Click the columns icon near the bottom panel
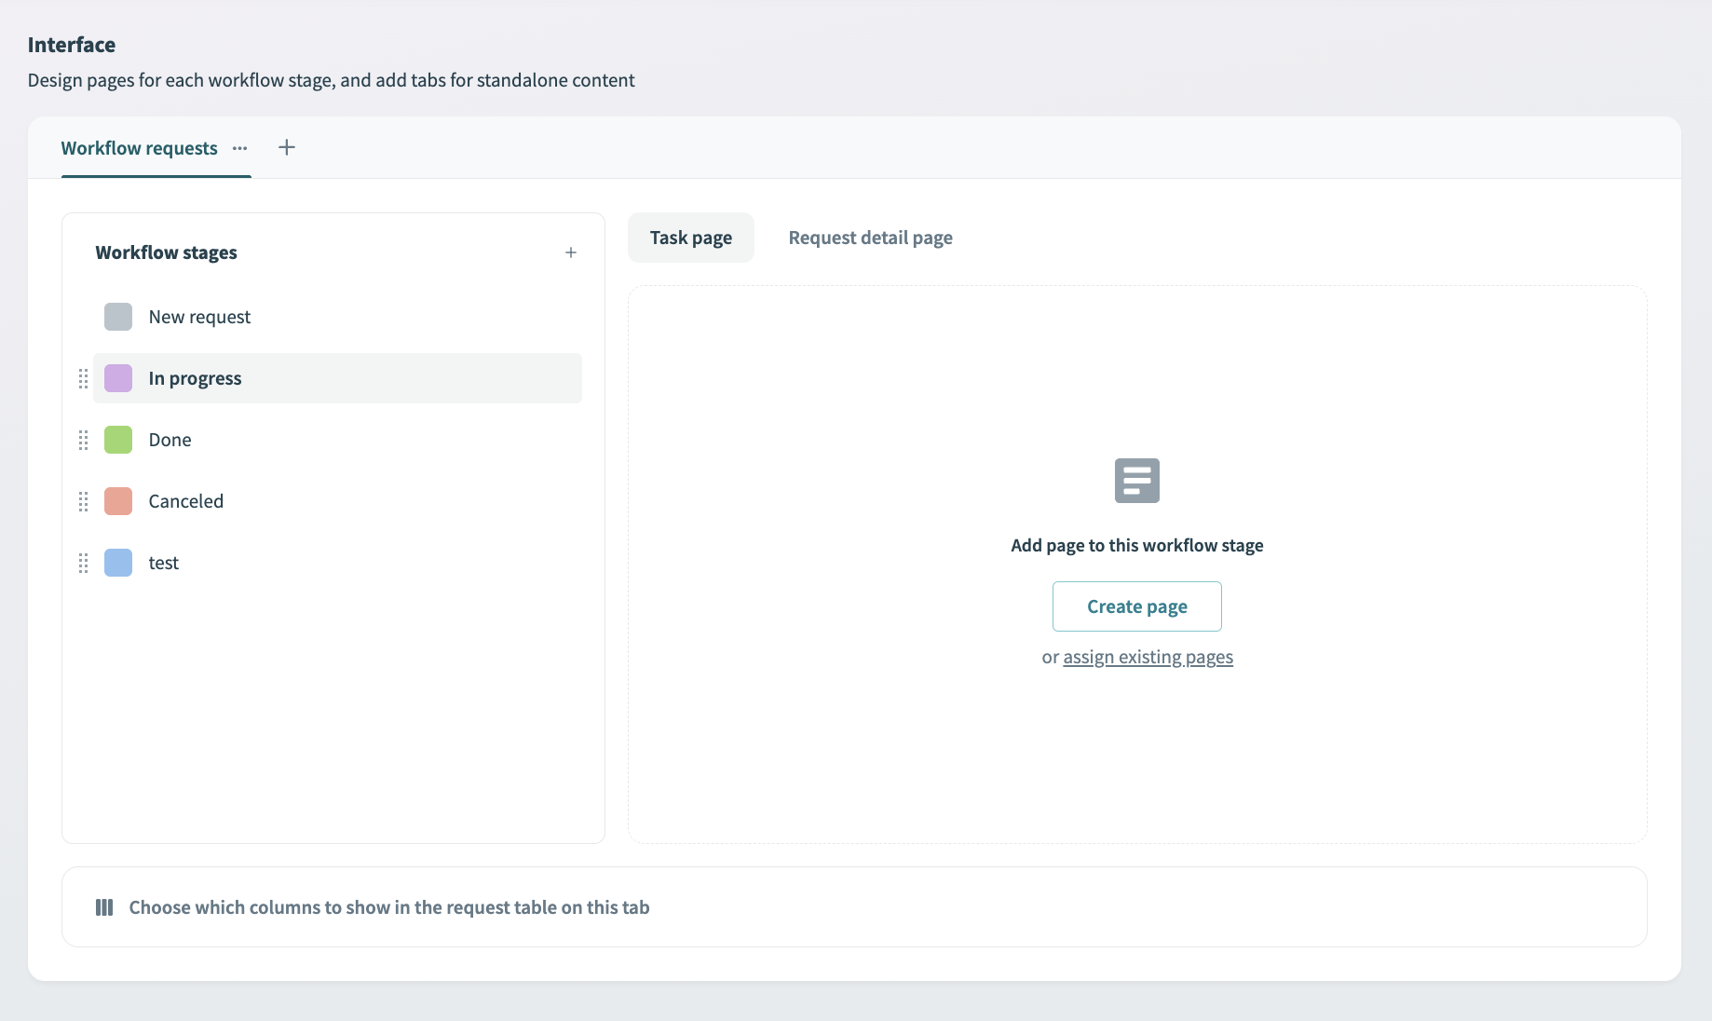 (104, 906)
